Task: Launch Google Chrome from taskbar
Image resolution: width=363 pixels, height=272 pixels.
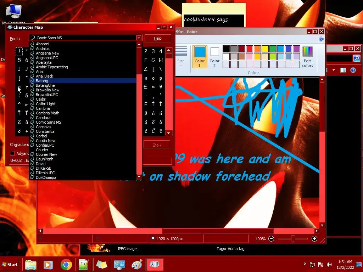Action: (66, 265)
